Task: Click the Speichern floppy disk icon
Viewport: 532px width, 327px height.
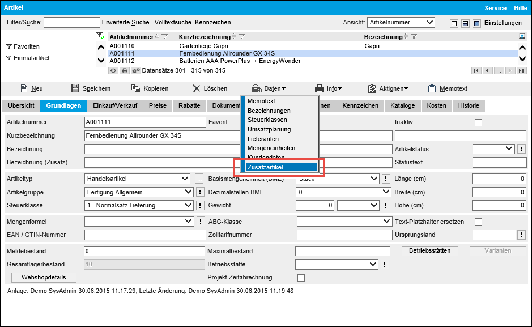Action: 75,88
